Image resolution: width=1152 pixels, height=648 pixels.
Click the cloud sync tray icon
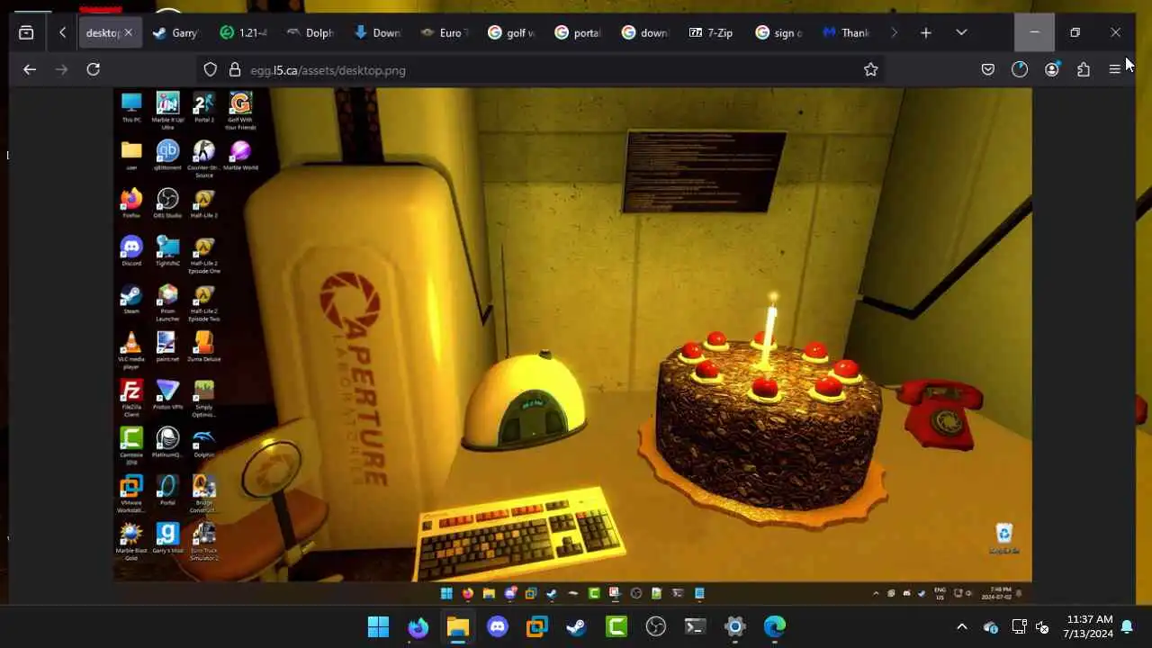point(991,626)
